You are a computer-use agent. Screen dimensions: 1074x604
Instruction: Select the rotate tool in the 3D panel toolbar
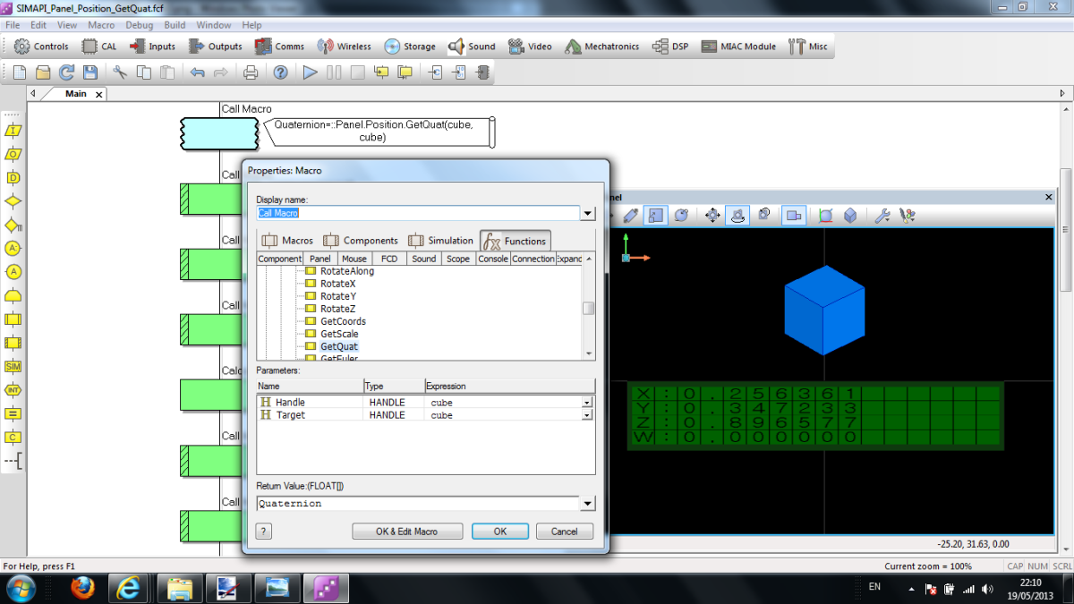coord(679,215)
